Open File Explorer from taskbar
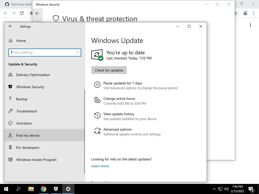The width and height of the screenshot is (259, 194). point(31,189)
